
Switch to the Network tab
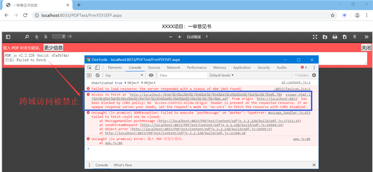(x=173, y=68)
